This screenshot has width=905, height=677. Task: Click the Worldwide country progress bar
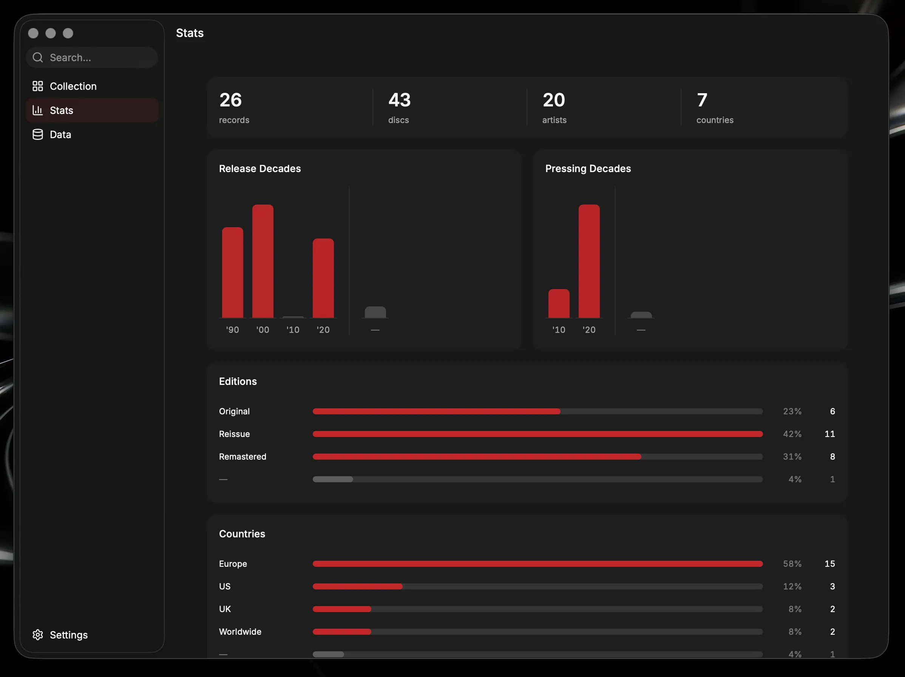point(537,632)
